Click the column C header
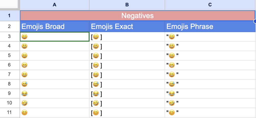The height and width of the screenshot is (118, 256). pos(210,5)
